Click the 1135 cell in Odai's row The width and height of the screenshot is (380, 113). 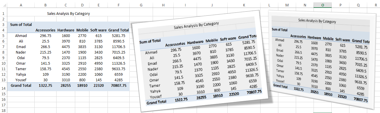[x=82, y=58]
